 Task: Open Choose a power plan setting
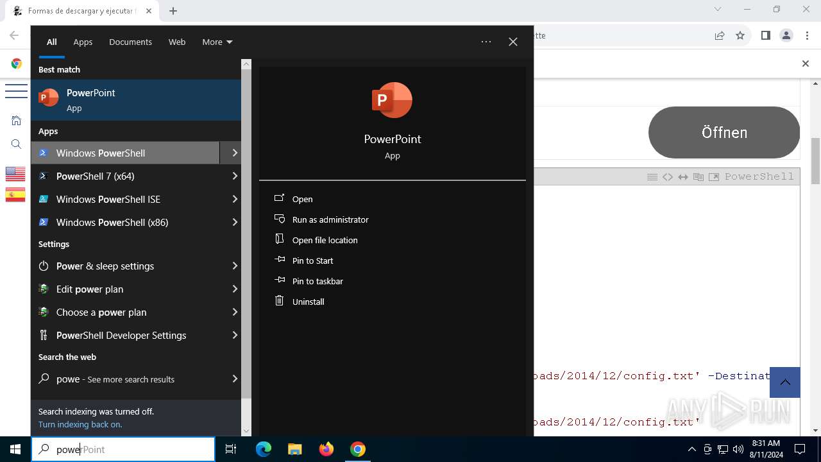coord(126,312)
